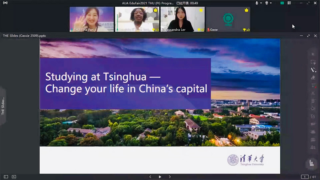Select THU-Tina Pan video thumbnail
This screenshot has height=180, width=320.
click(x=92, y=19)
